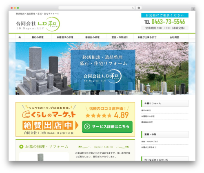
Task: Click the お墓の修理・リフォーム section heading
Action: 47,147
